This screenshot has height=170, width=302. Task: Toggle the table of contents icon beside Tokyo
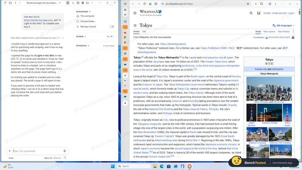pyautogui.click(x=135, y=25)
